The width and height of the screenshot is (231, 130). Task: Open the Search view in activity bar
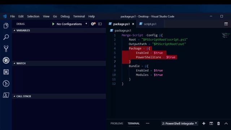pos(6,37)
